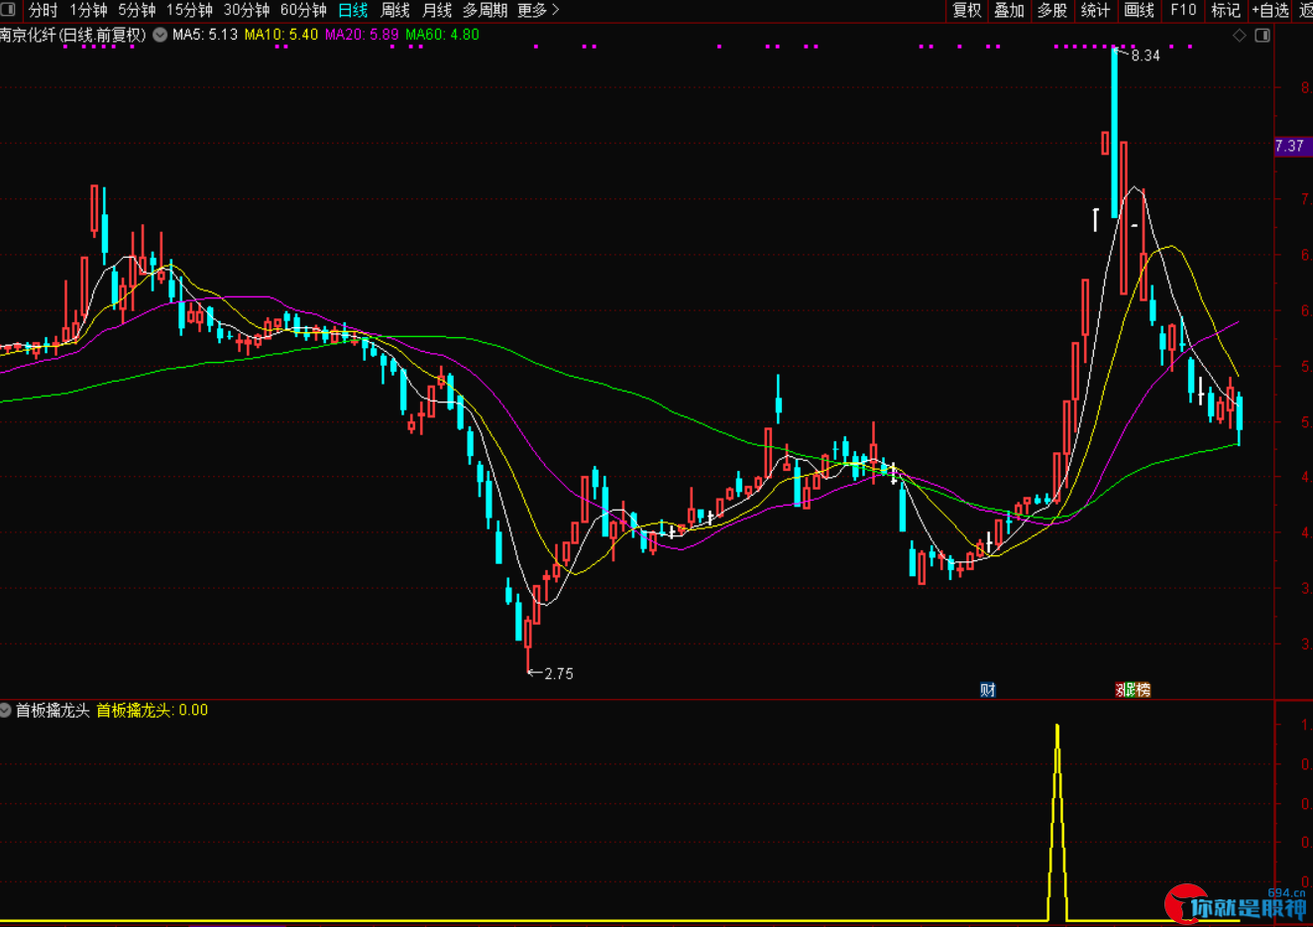The width and height of the screenshot is (1313, 927).
Task: Open F10 company information
Action: click(x=1183, y=10)
